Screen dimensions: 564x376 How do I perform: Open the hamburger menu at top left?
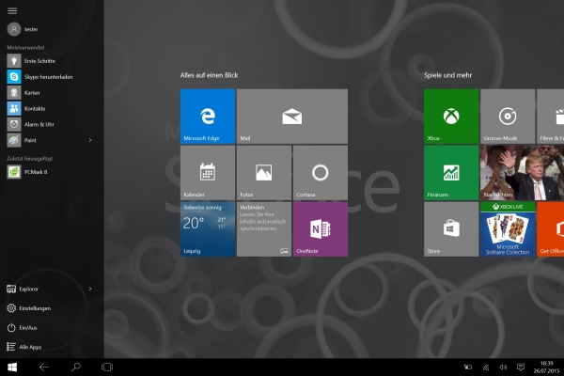point(12,10)
